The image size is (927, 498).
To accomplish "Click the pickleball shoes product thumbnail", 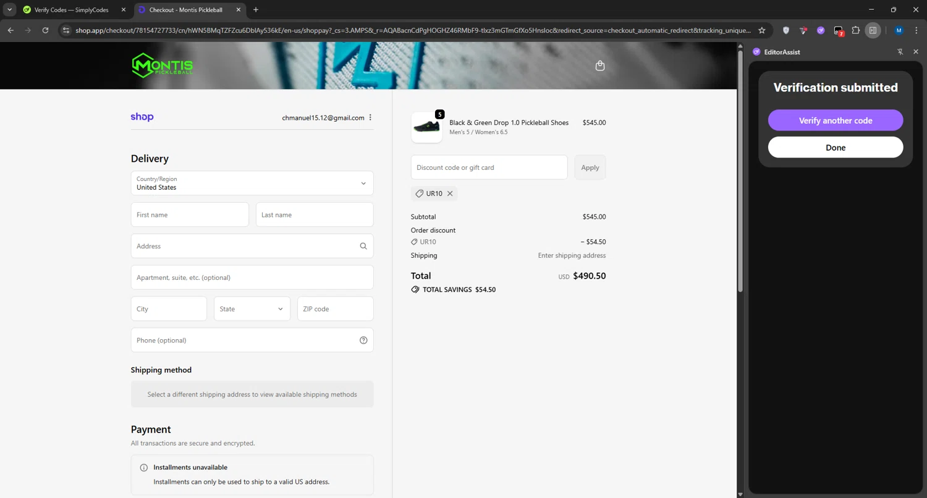I will (x=426, y=127).
